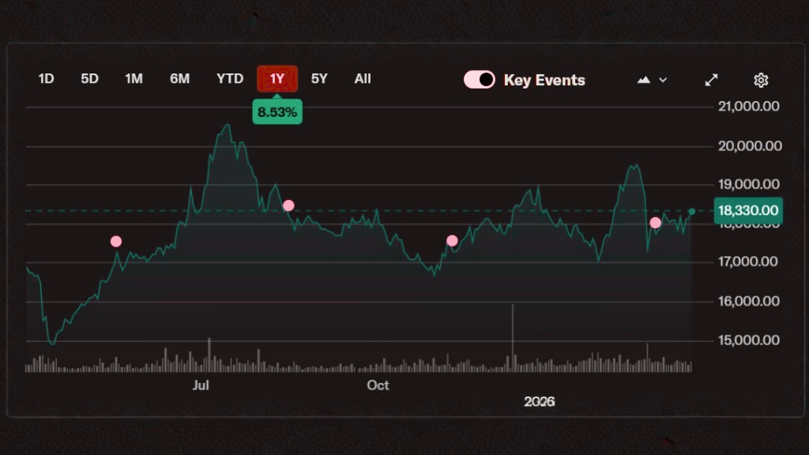The height and width of the screenshot is (455, 809).
Task: Open the chart type dropdown chevron
Action: 663,81
